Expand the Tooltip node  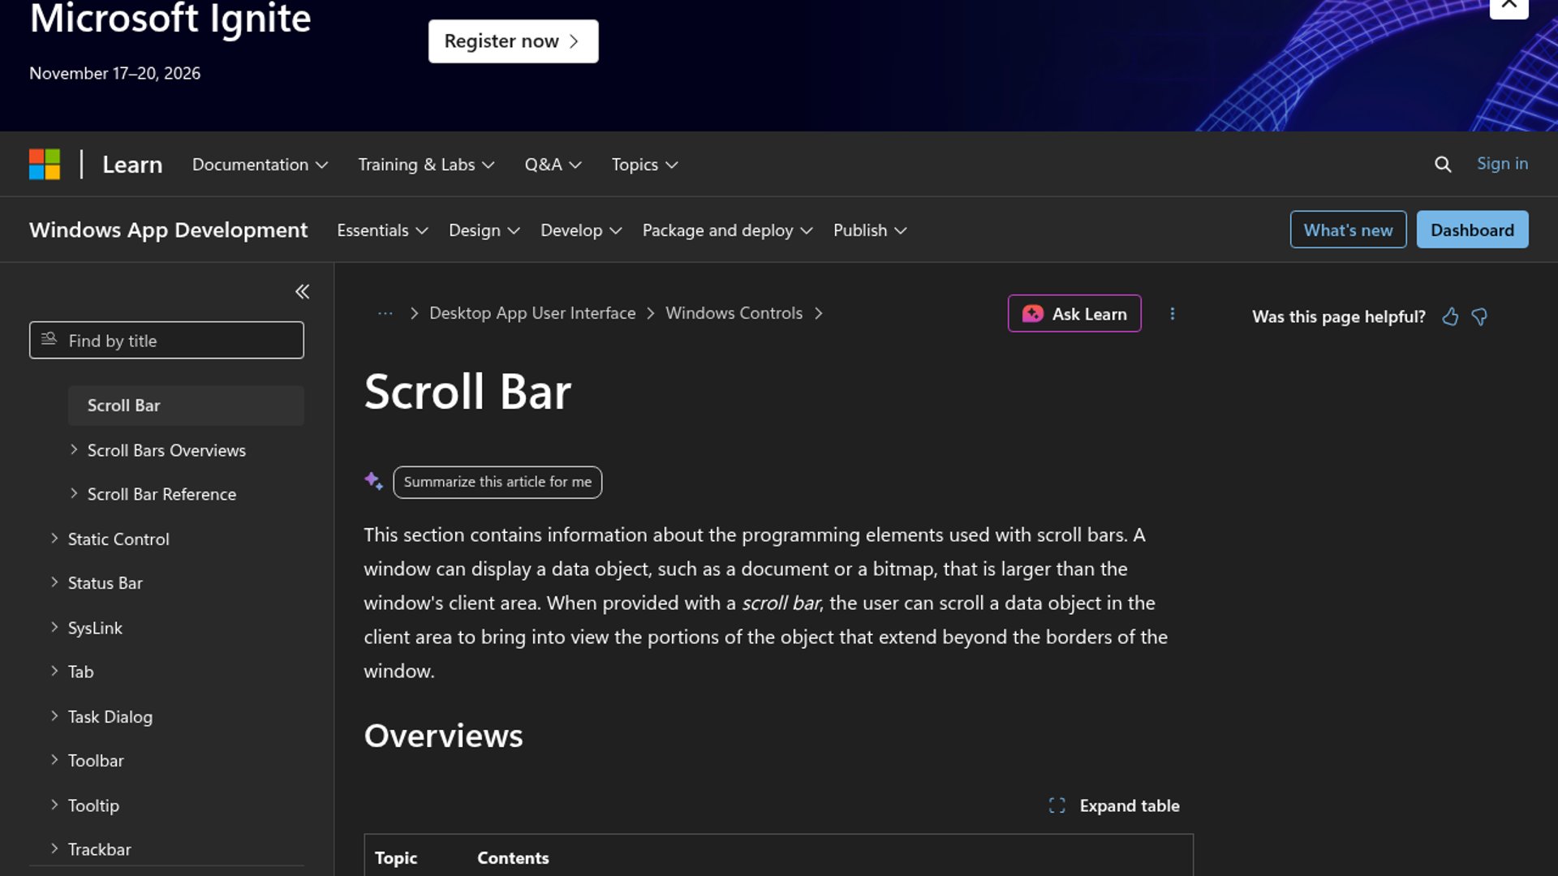pyautogui.click(x=54, y=805)
